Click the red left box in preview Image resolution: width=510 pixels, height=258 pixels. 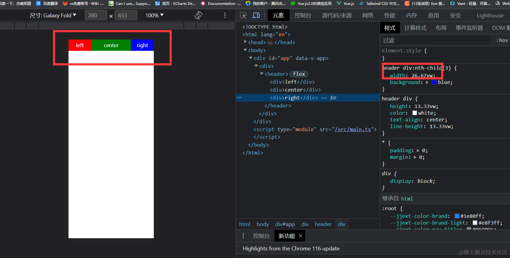click(x=80, y=45)
